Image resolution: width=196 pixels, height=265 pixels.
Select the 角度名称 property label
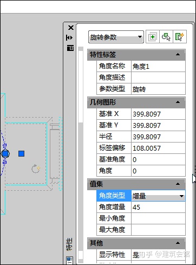tap(114, 66)
